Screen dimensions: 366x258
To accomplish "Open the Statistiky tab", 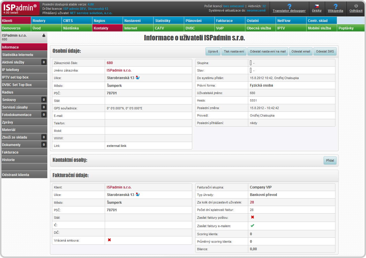I will coord(169,20).
